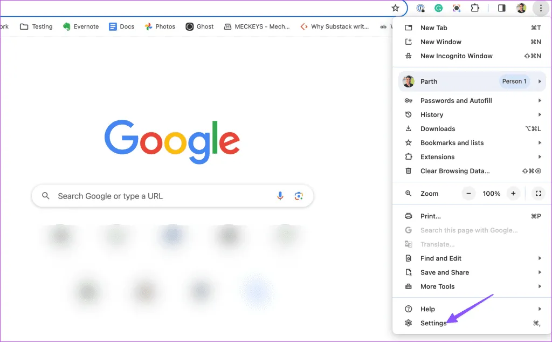Viewport: 552px width, 342px height.
Task: Click the Google search input field
Action: pos(162,196)
